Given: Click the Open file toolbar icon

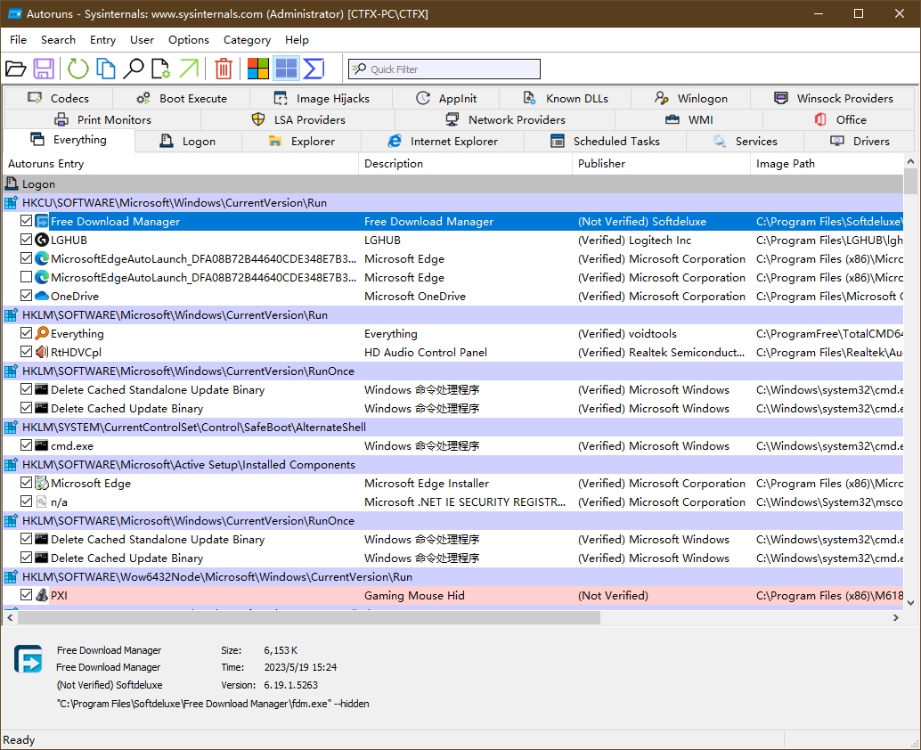Looking at the screenshot, I should coord(16,69).
